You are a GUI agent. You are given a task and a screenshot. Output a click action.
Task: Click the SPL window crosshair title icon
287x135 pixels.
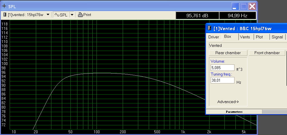click(x=4, y=6)
